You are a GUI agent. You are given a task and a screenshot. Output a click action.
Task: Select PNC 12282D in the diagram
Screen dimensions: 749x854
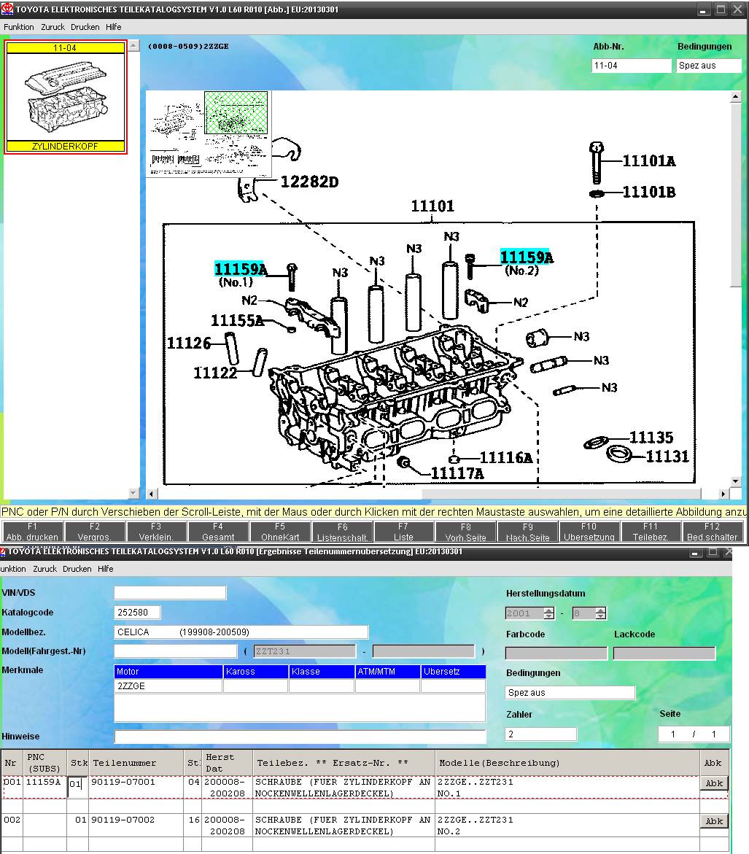point(309,182)
